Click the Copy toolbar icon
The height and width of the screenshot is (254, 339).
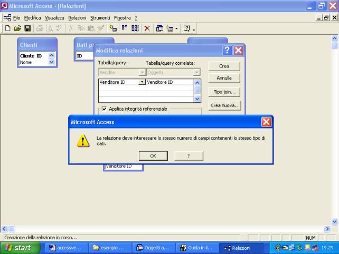[81, 28]
